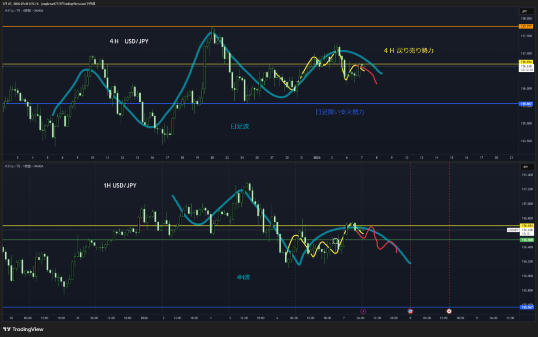This screenshot has width=538, height=337.
Task: Click the USDJPY price label tag
Action: point(513,230)
